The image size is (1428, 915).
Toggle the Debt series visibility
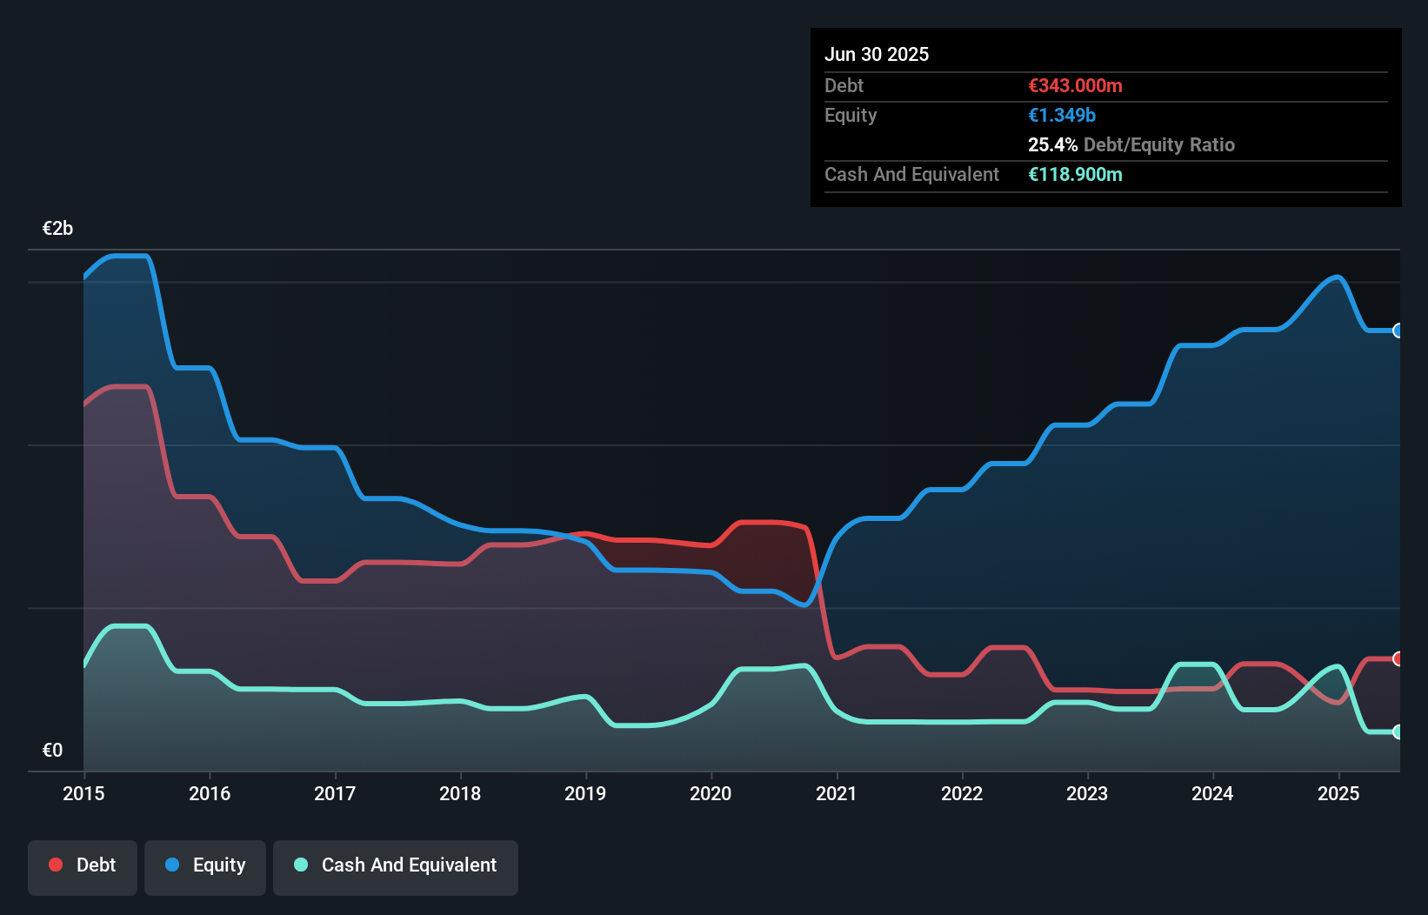[x=83, y=865]
